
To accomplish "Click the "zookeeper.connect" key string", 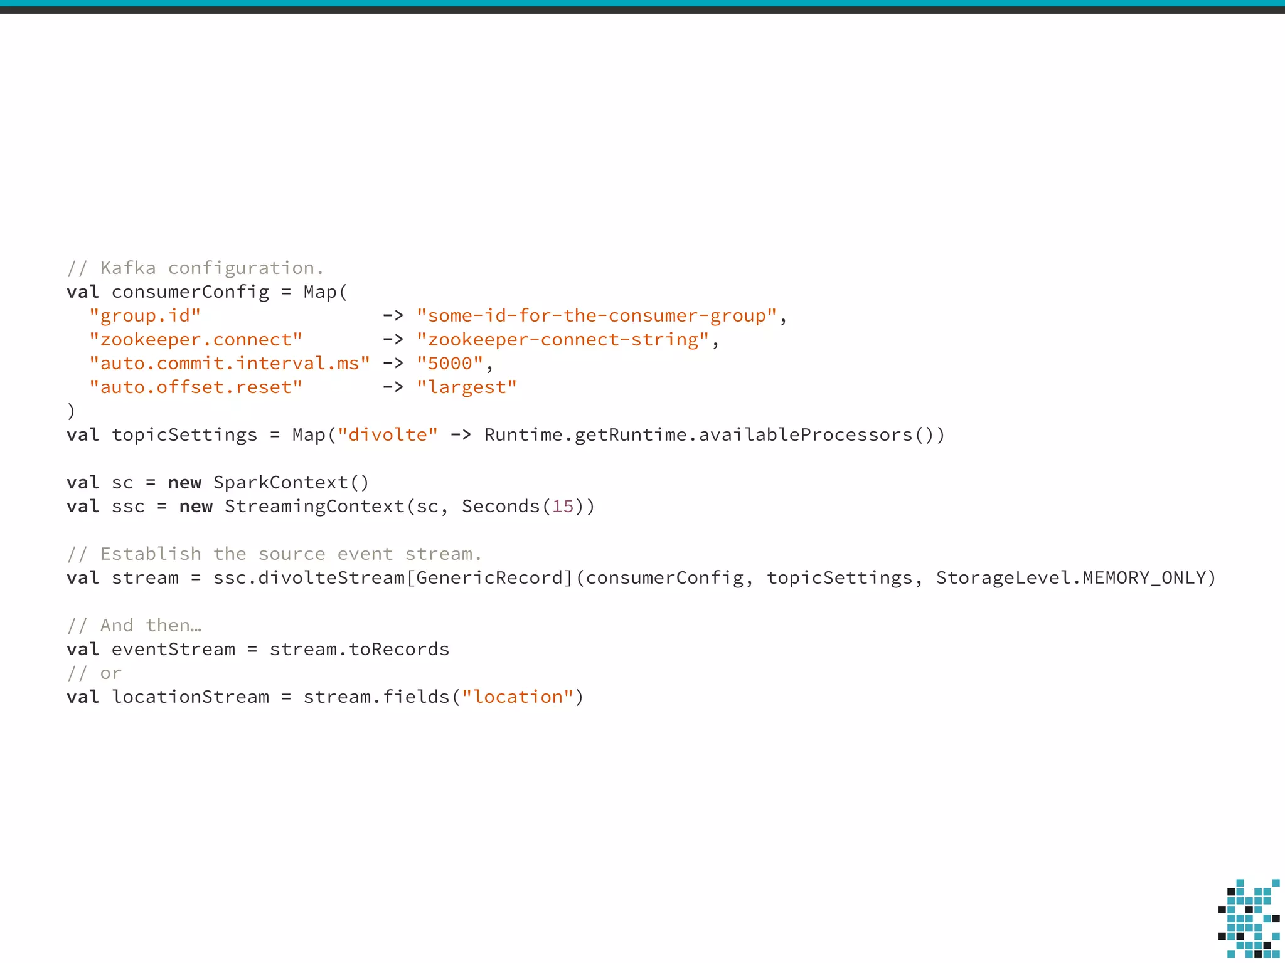I will click(x=196, y=340).
